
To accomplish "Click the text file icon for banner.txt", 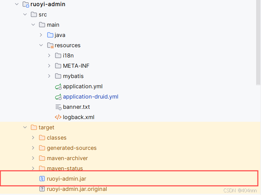I will pos(58,107).
